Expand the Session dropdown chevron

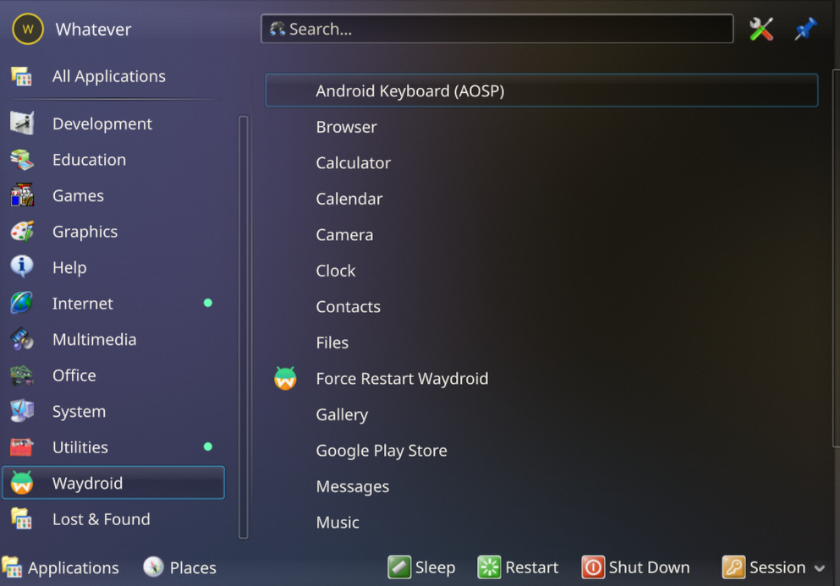(x=819, y=568)
